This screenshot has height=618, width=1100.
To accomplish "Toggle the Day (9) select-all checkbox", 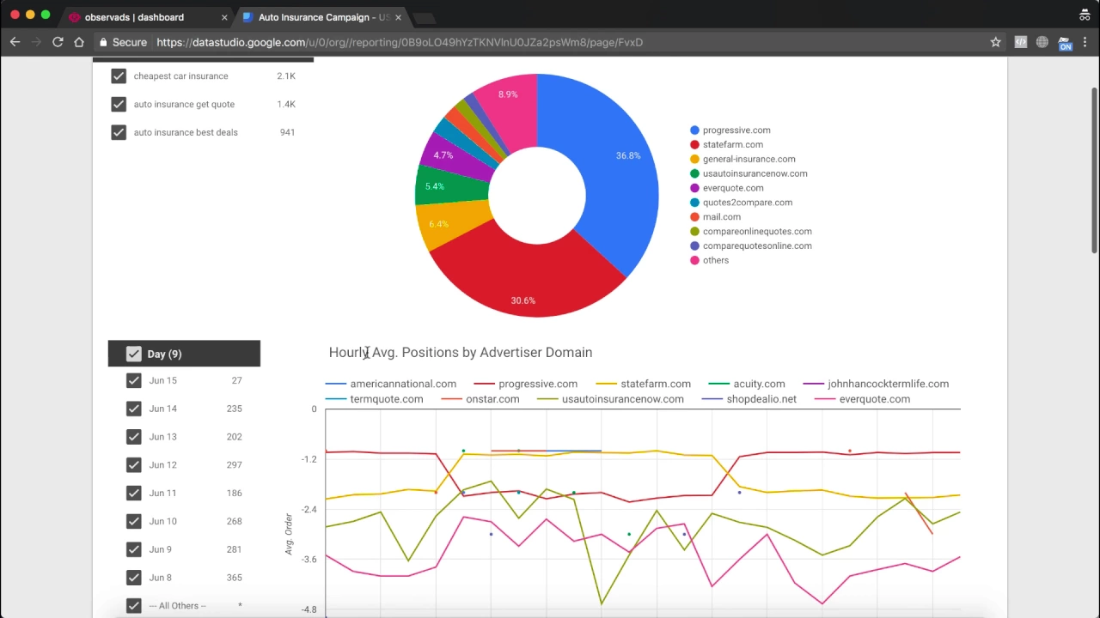I will pyautogui.click(x=133, y=354).
